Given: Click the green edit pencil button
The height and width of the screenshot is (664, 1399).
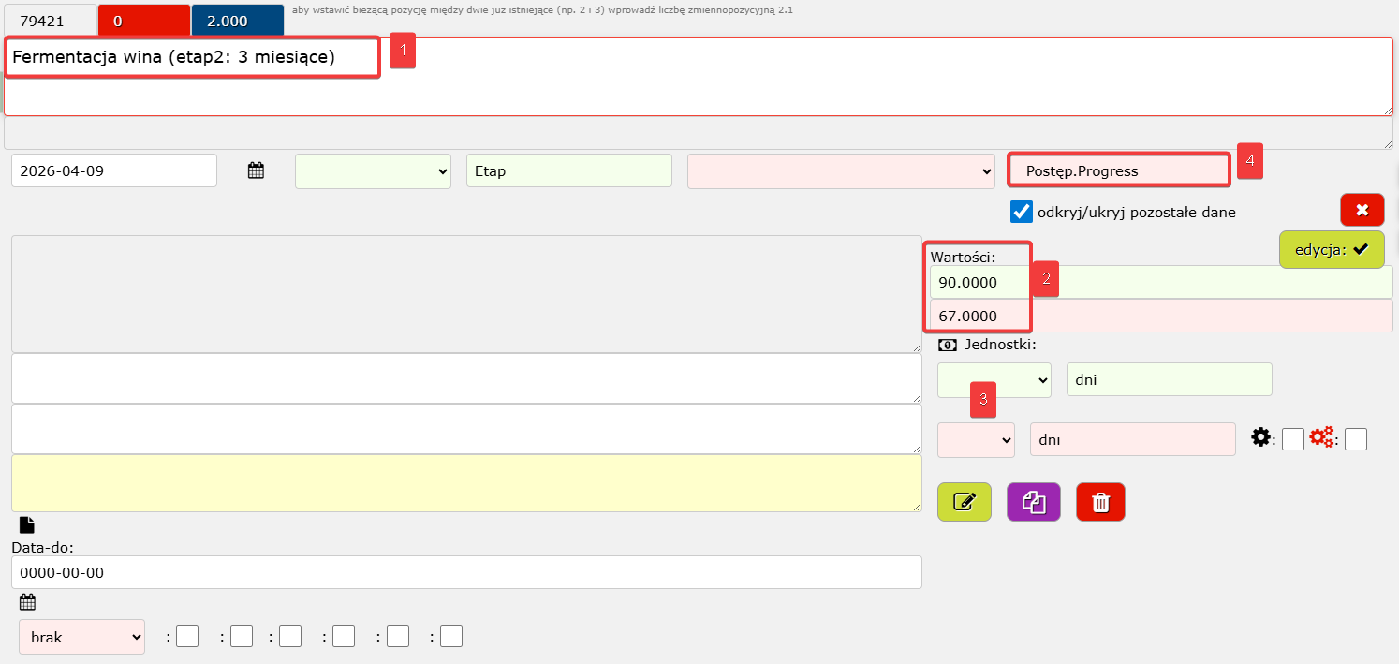Looking at the screenshot, I should (x=965, y=502).
